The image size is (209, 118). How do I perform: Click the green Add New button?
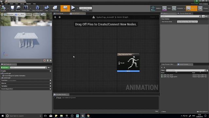[5, 68]
